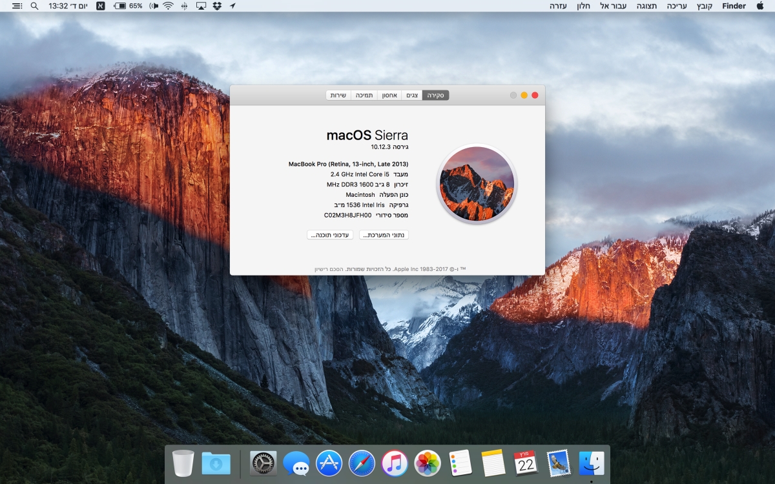Open Safari from the Dock

coord(362,463)
